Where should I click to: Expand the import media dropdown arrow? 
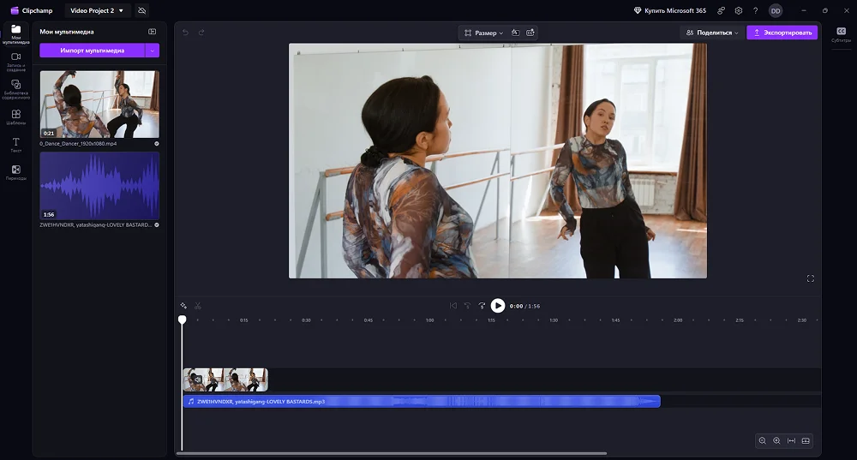pyautogui.click(x=153, y=51)
